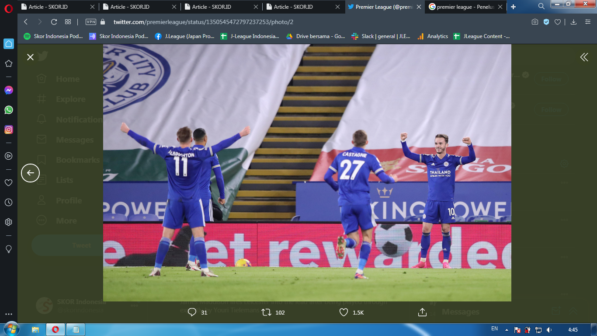597x336 pixels.
Task: Like the tweet with the heart icon
Action: coord(344,312)
